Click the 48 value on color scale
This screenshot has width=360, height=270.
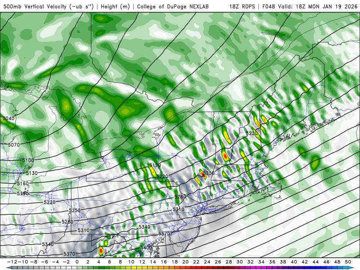pyautogui.click(x=337, y=262)
